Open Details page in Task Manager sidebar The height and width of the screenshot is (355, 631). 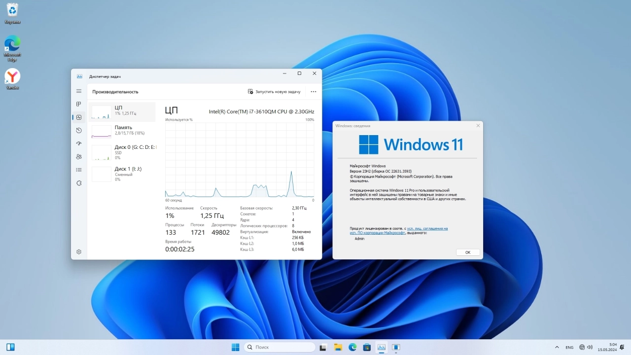click(x=79, y=170)
